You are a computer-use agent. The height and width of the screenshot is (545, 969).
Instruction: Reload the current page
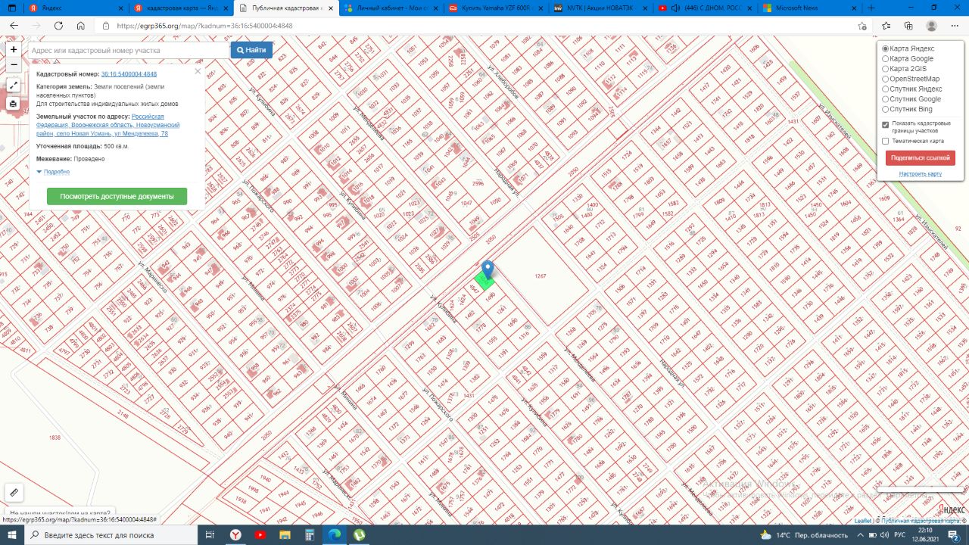click(58, 25)
